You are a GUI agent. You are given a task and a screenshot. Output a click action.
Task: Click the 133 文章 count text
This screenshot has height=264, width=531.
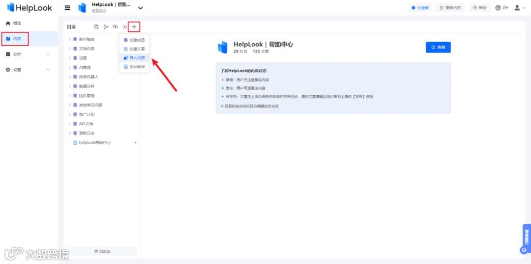[x=261, y=52]
